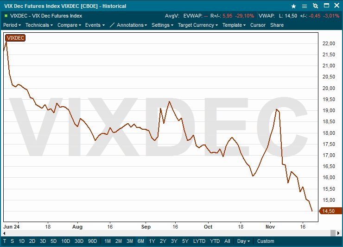Open the Period dropdown

(12, 25)
